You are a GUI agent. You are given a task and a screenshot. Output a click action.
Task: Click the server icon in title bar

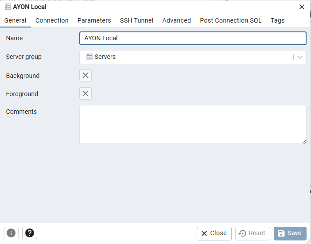(x=8, y=7)
